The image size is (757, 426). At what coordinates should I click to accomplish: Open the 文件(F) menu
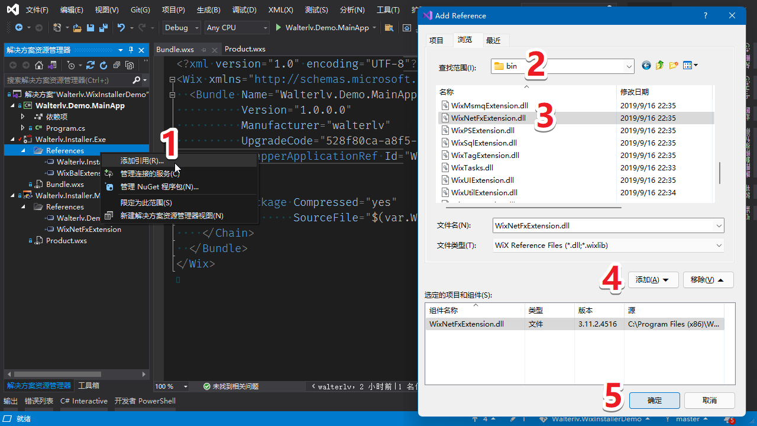click(x=37, y=10)
